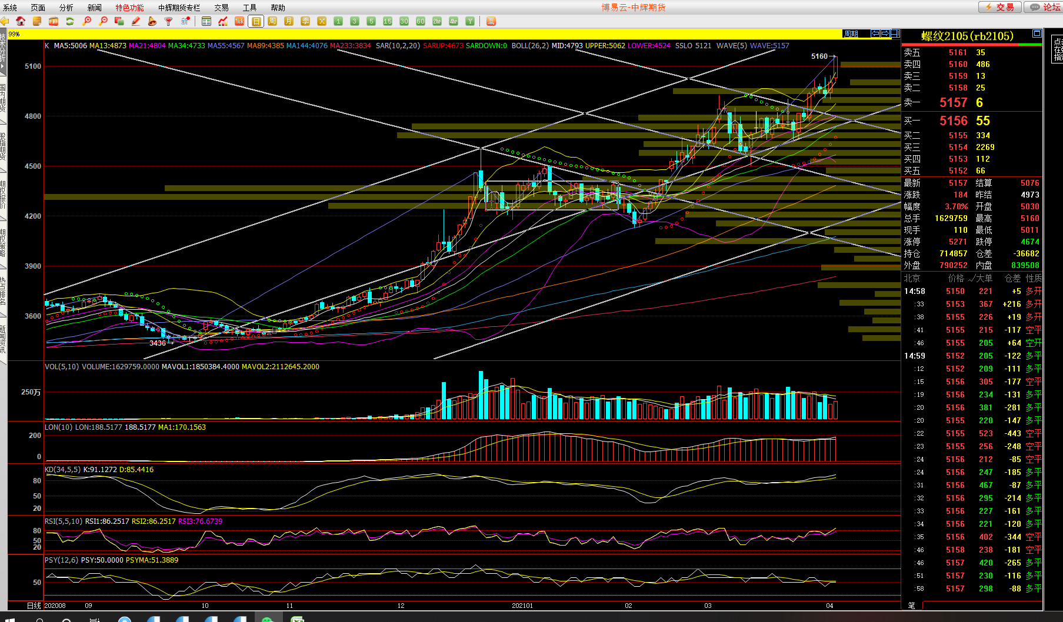Click the 交易 button at top right
The height and width of the screenshot is (622, 1063).
tap(999, 7)
